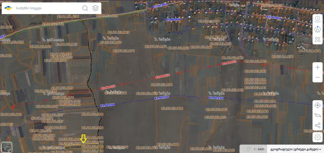The image size is (324, 153).
Task: Select parcel label 85.28.22.003
Action: click(11, 114)
